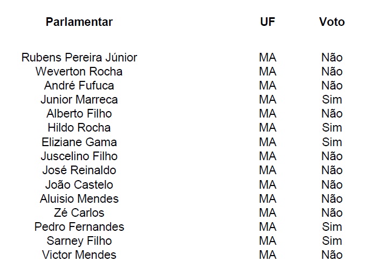Select Hildo Rocha's Sim vote
This screenshot has height=275, width=378.
coord(332,128)
